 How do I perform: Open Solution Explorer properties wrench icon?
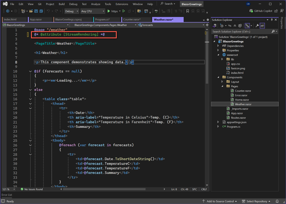pos(257,26)
